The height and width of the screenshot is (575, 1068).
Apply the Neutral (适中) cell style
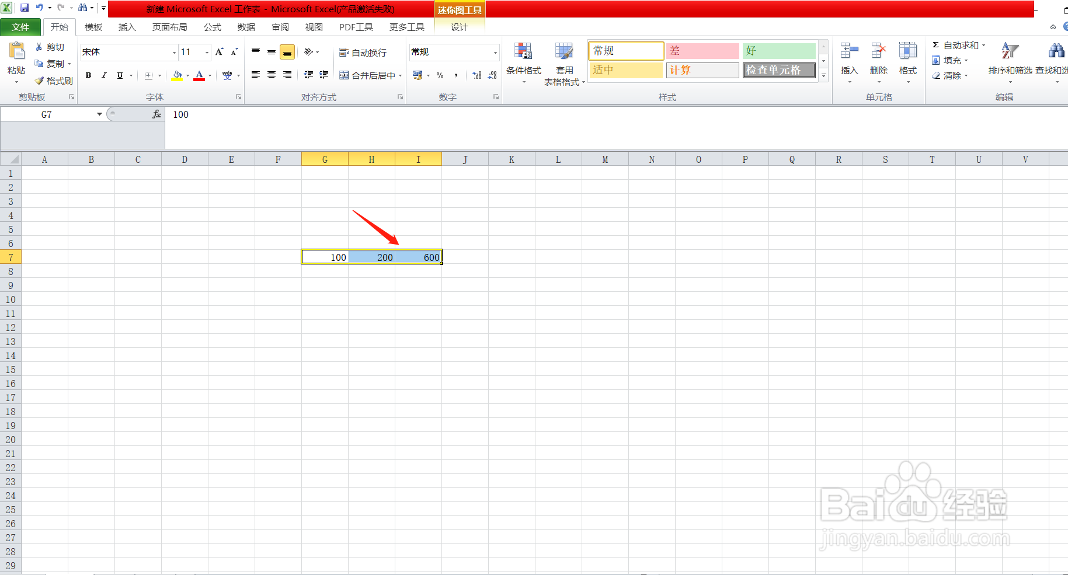coord(626,70)
